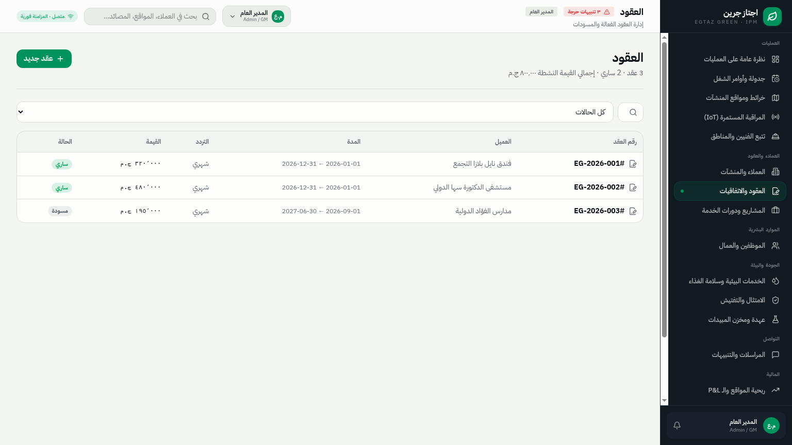Click the المدة column header
792x445 pixels.
(x=354, y=142)
